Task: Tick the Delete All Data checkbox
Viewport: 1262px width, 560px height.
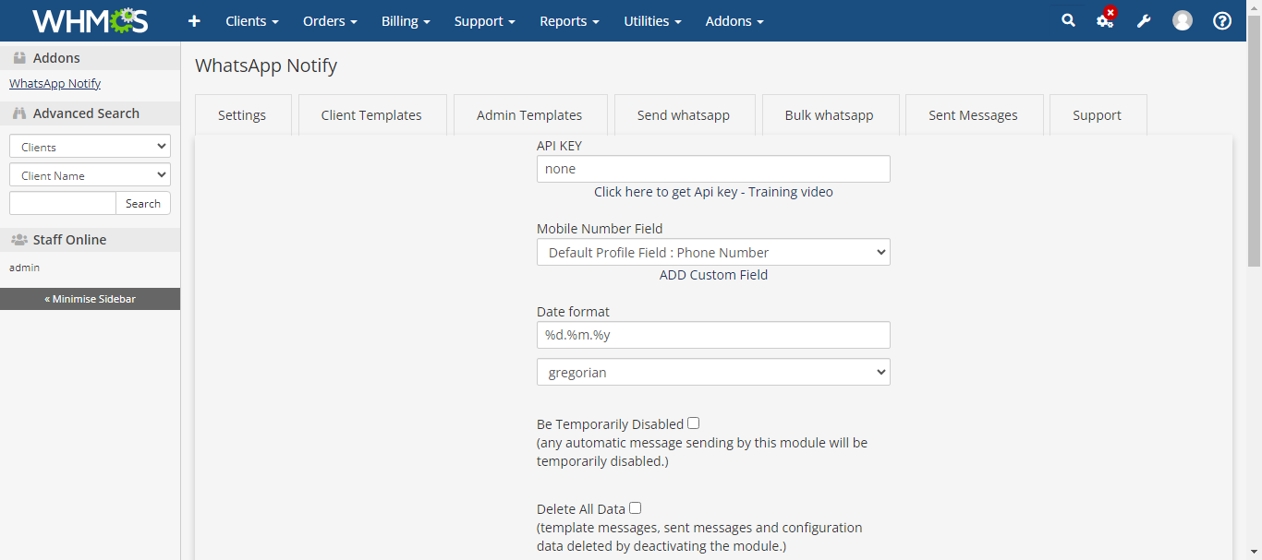Action: point(636,507)
